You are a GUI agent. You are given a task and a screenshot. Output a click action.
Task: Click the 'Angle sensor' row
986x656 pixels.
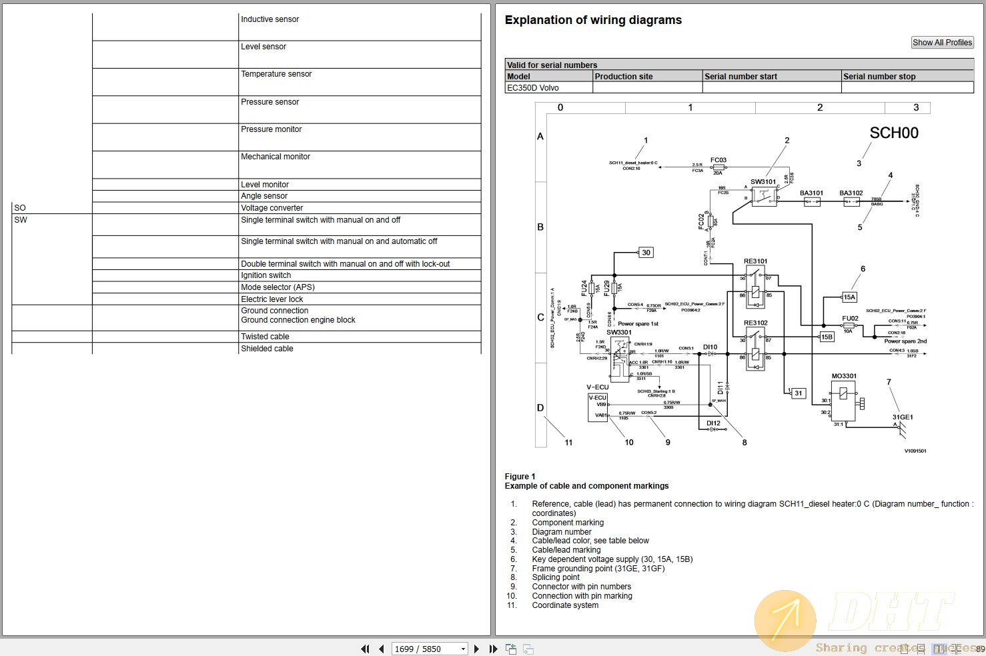click(360, 196)
